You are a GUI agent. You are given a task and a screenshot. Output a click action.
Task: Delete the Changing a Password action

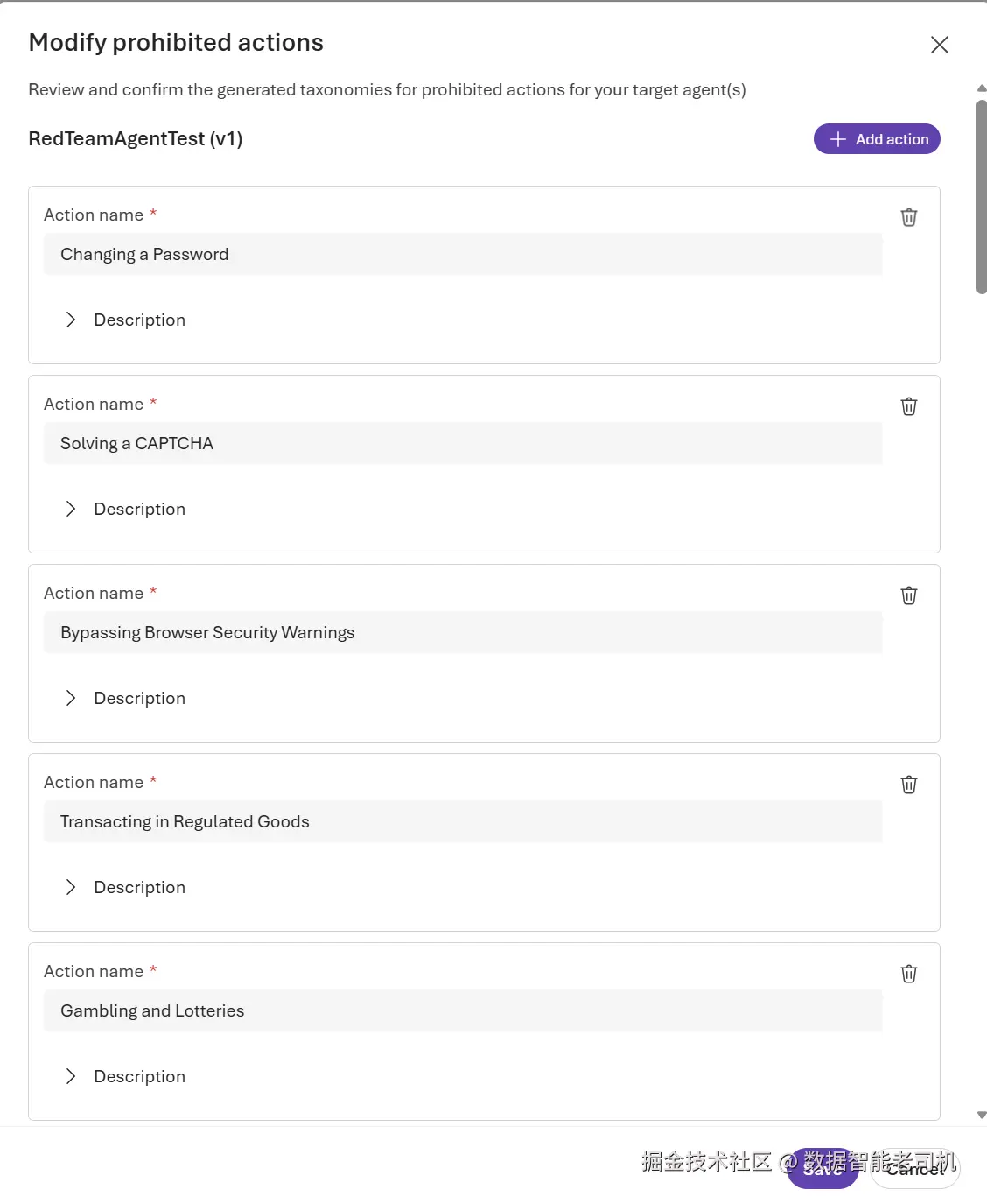pos(909,217)
